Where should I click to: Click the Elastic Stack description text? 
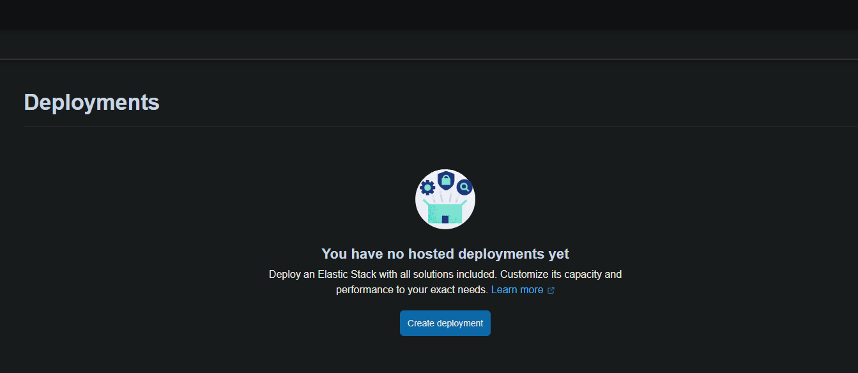445,274
